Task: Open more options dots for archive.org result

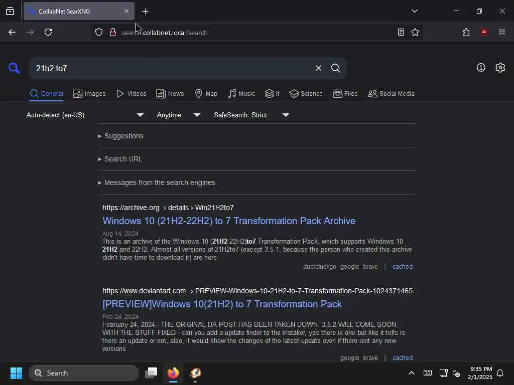Action: 385,267
